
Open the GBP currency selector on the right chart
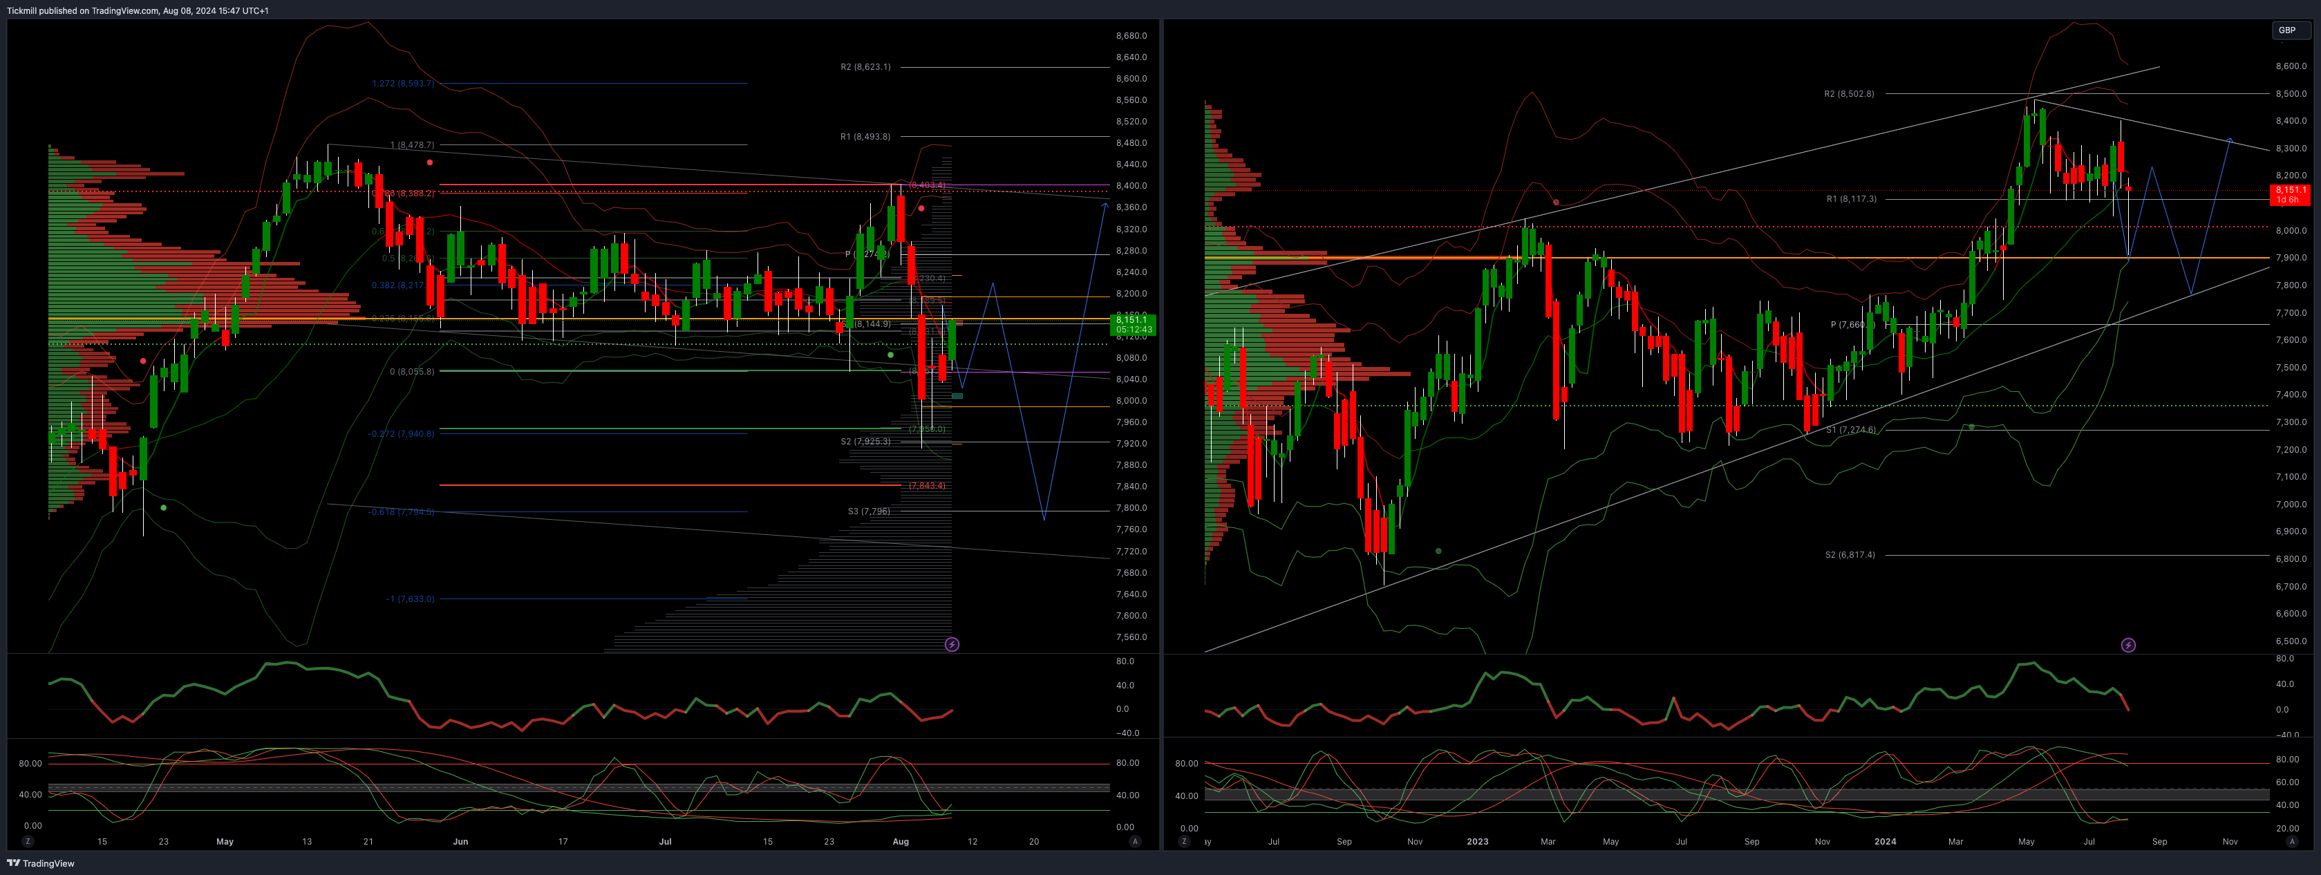[2291, 30]
